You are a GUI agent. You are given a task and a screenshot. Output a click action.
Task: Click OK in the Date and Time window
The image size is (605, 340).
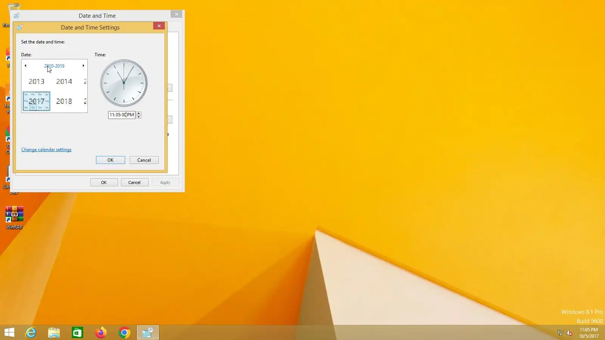[104, 182]
